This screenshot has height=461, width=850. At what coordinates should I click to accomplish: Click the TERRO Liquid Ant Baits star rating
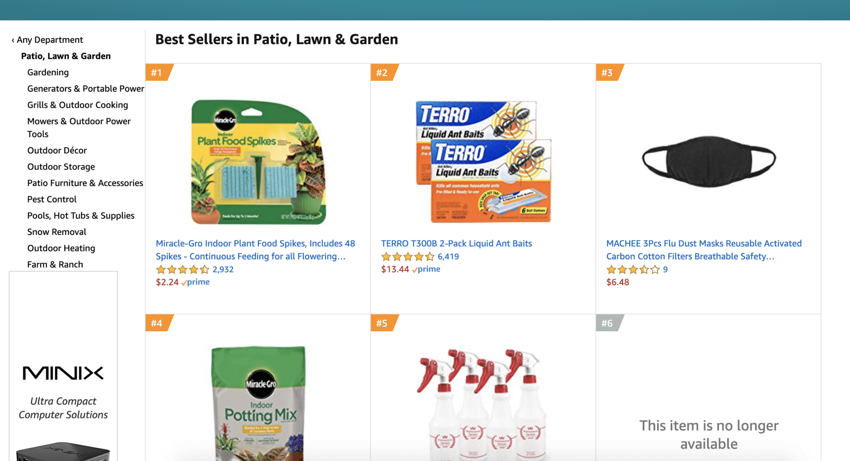pyautogui.click(x=408, y=257)
